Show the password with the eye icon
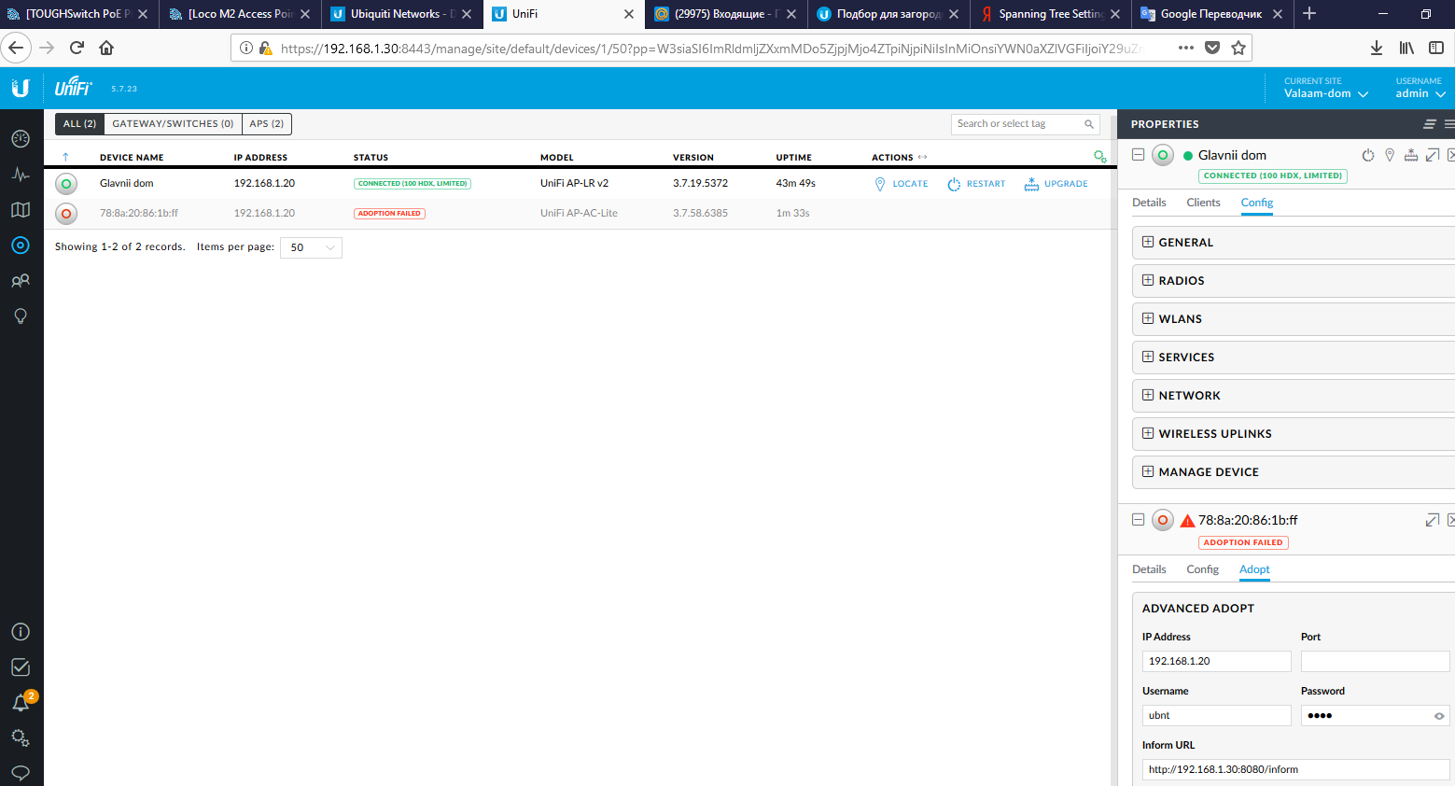 click(x=1439, y=716)
